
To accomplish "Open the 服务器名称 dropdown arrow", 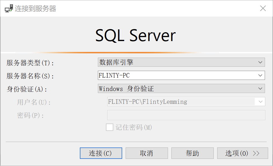I will pos(260,75).
